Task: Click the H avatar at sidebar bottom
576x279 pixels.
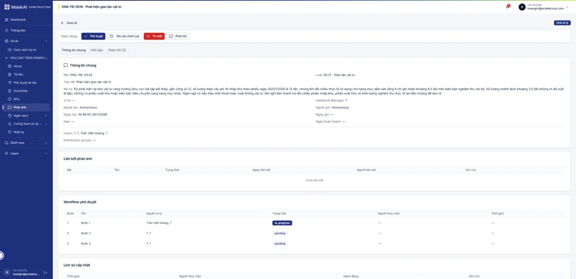Action: pyautogui.click(x=7, y=272)
